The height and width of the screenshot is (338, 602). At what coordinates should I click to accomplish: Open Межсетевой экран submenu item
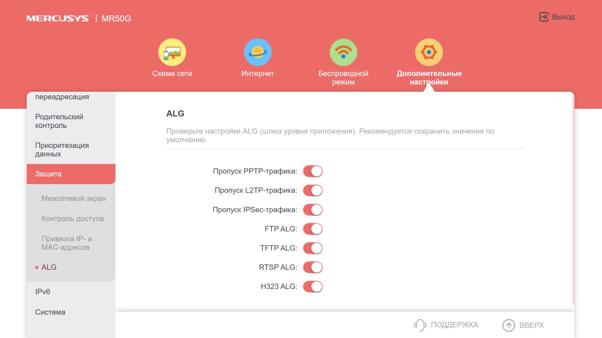(x=74, y=199)
